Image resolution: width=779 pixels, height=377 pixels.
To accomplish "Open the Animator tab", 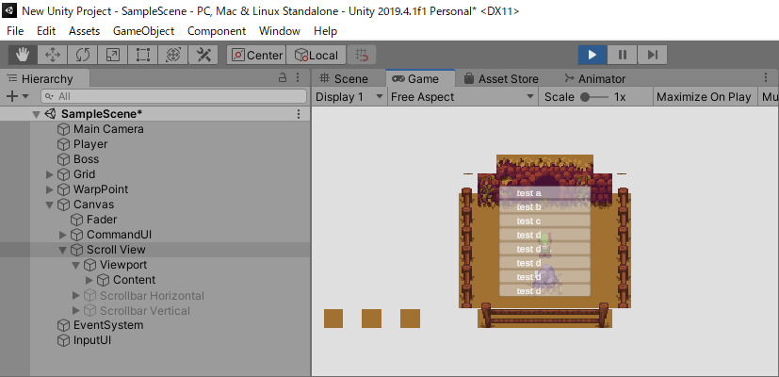I will (595, 78).
